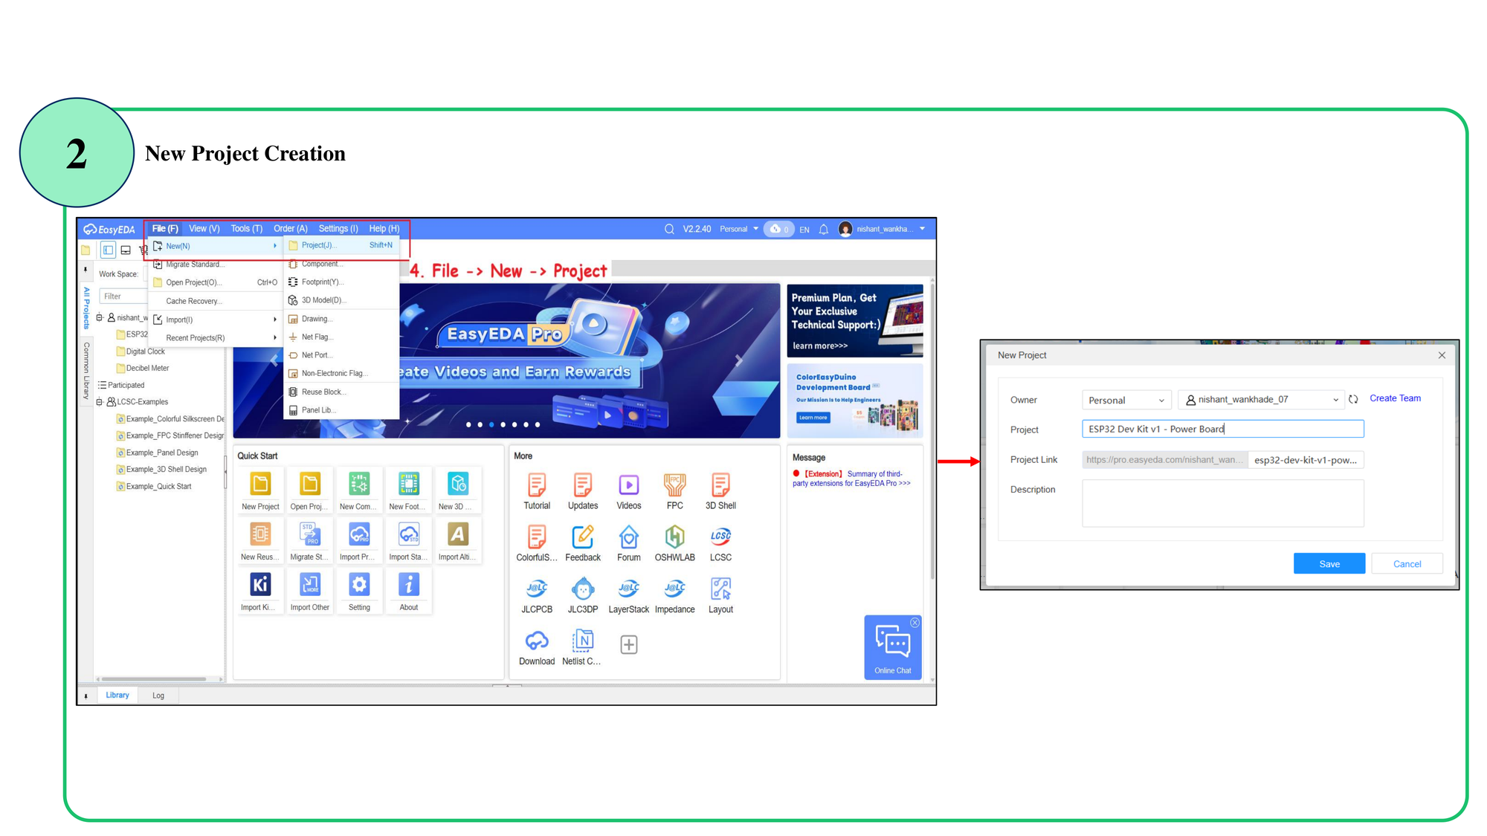Open the JLC3DP icon
Screen dimensions: 1487x836
[583, 589]
